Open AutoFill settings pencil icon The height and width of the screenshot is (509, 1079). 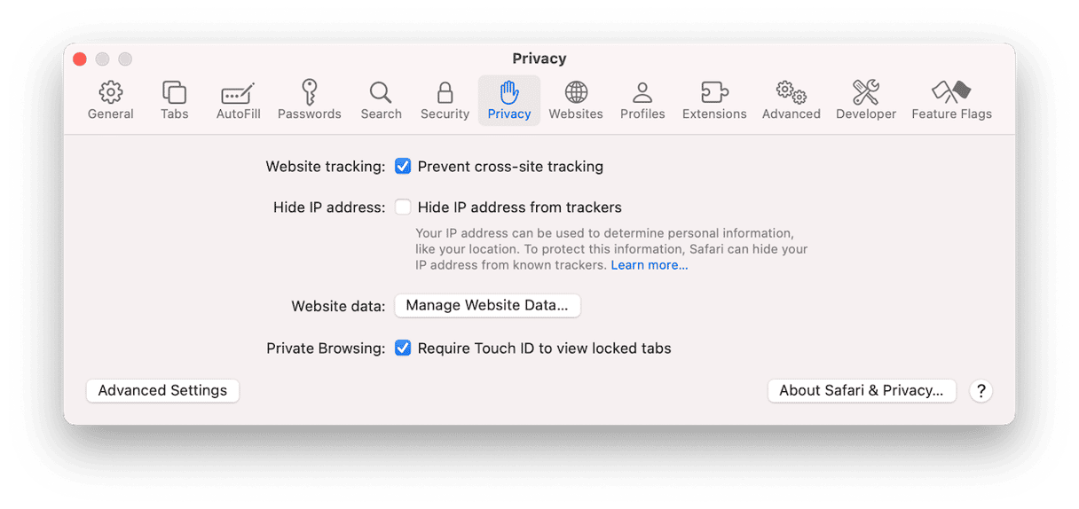(238, 92)
